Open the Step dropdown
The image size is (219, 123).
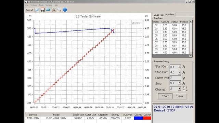click(x=179, y=83)
